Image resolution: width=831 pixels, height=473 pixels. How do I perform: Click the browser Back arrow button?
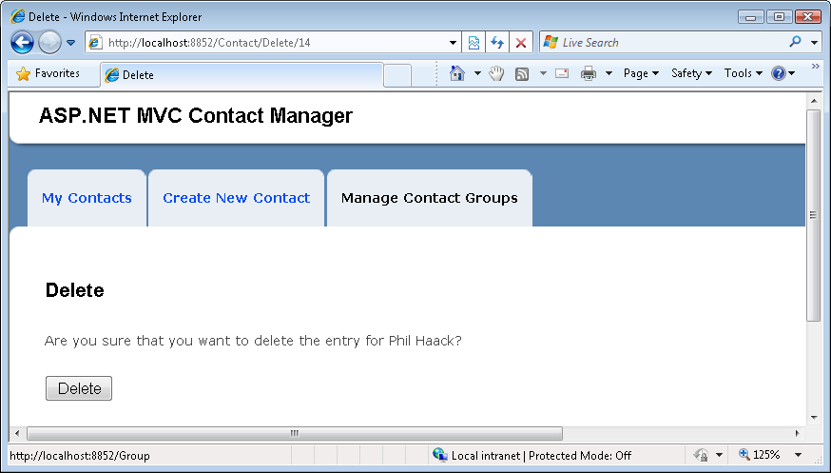(22, 43)
